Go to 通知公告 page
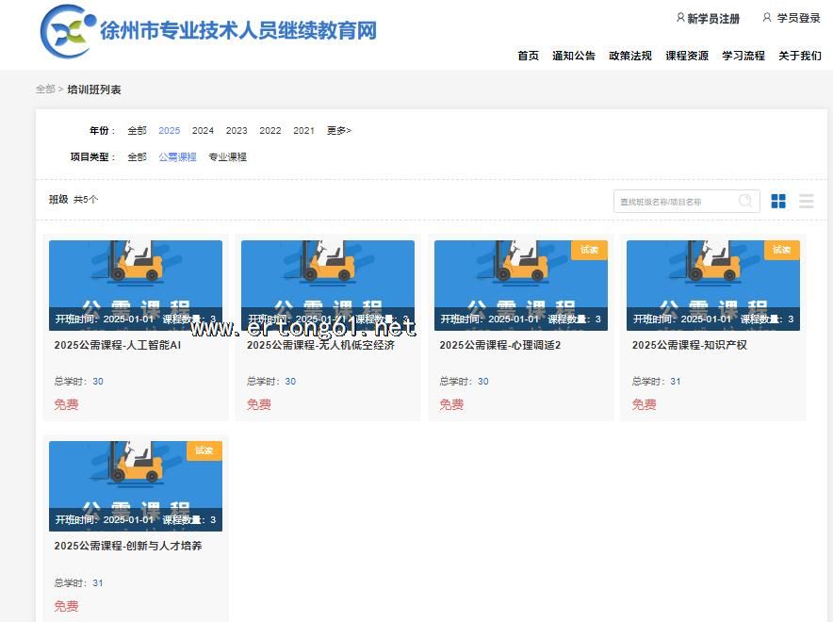This screenshot has height=622, width=833. pyautogui.click(x=573, y=56)
